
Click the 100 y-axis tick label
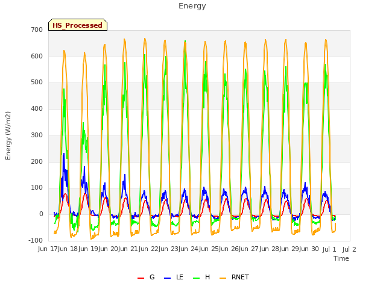pos(37,188)
